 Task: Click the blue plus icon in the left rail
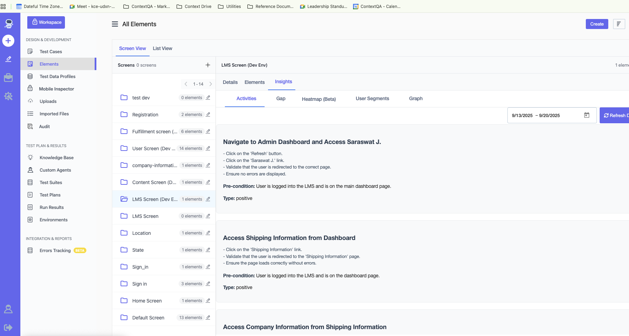[x=8, y=41]
